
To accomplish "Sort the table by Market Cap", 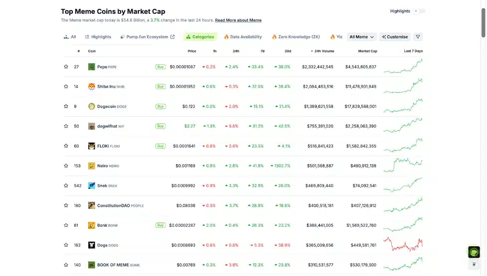I will [367, 51].
